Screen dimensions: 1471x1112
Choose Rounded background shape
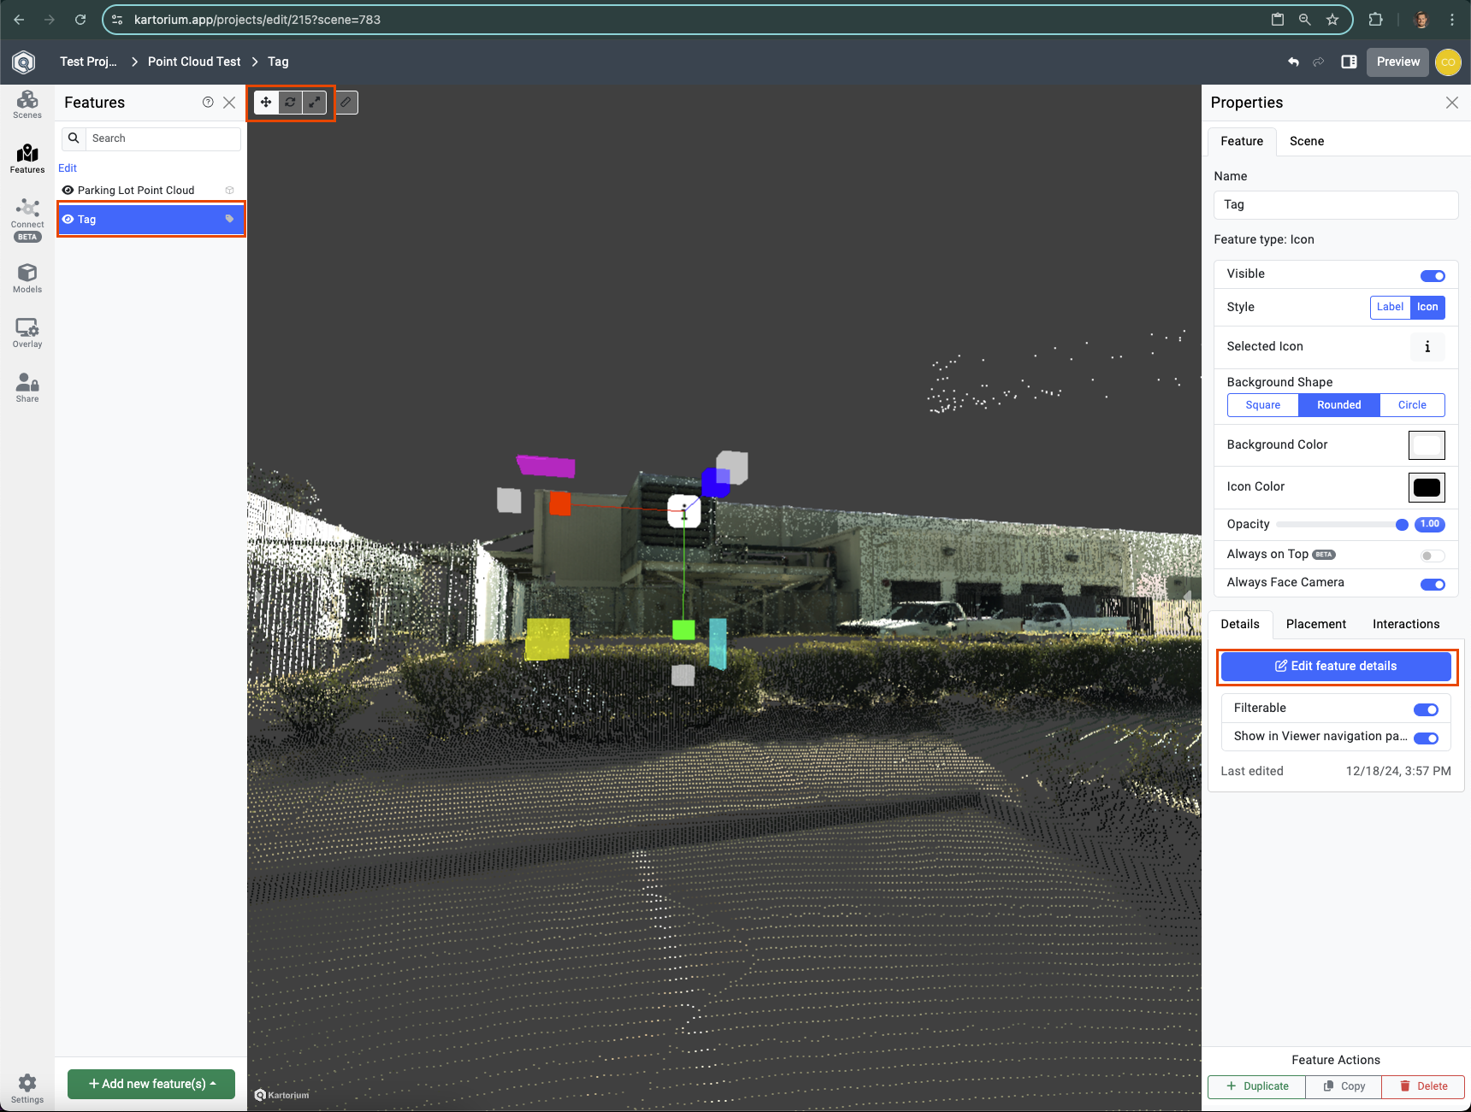1339,405
